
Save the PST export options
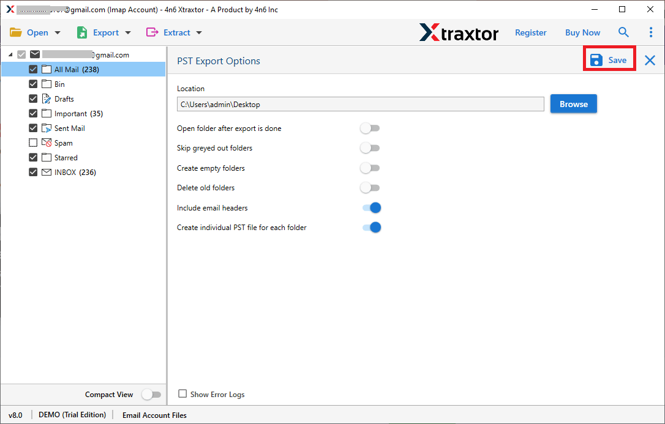click(609, 59)
